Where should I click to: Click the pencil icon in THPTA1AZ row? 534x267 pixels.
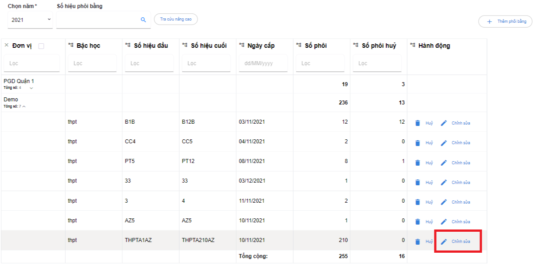click(444, 242)
